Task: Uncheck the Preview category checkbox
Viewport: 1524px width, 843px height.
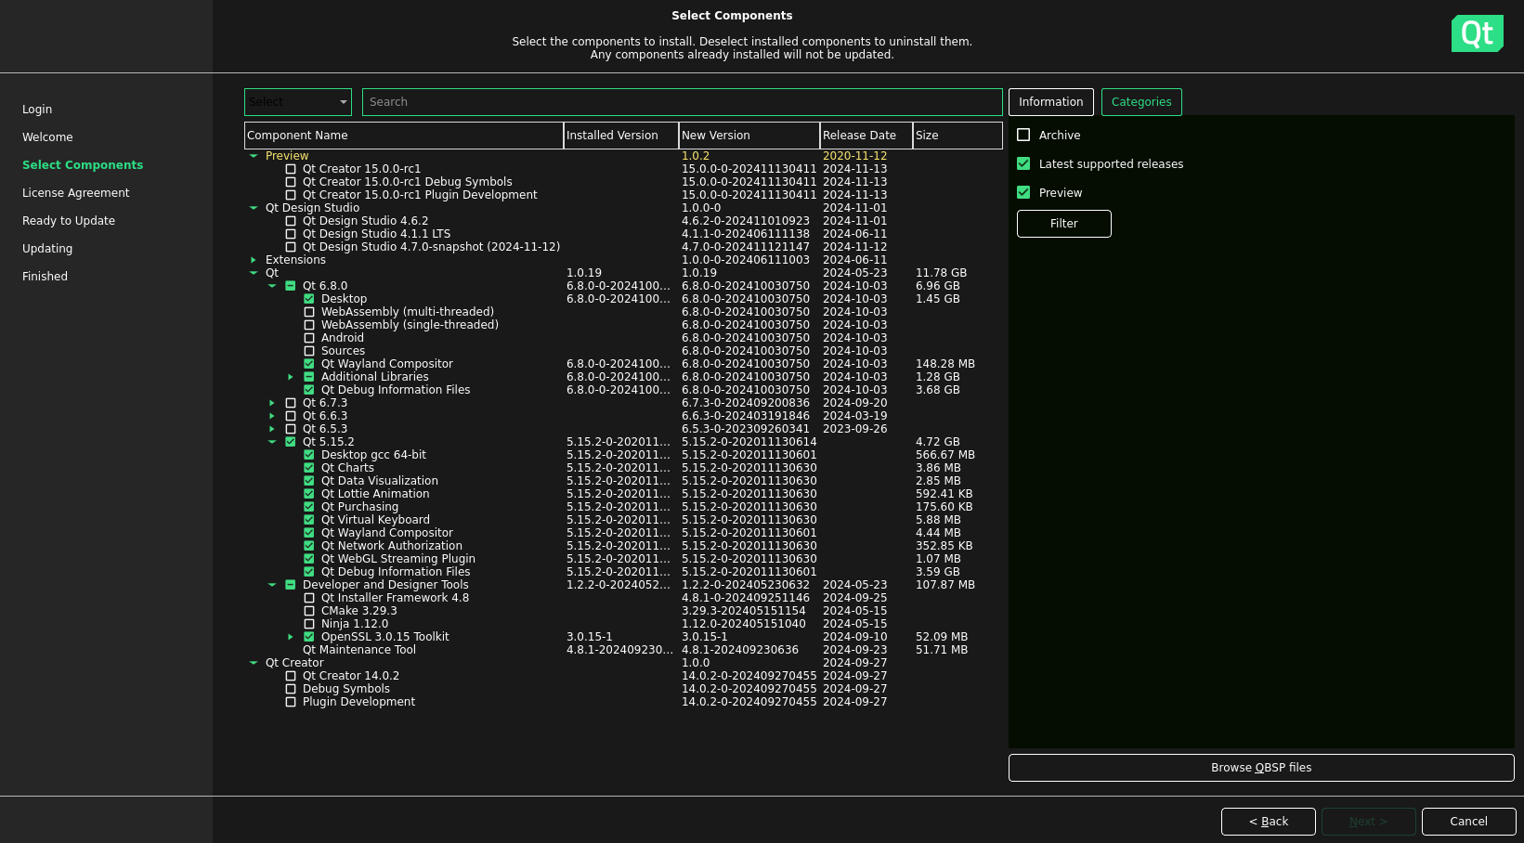Action: coord(1023,192)
